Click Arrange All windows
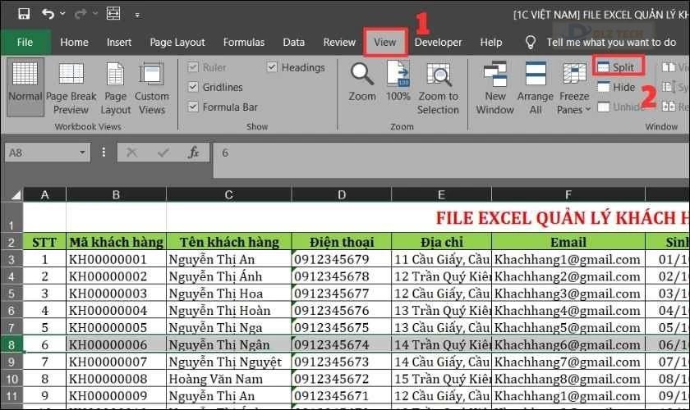The width and height of the screenshot is (690, 410). click(536, 88)
